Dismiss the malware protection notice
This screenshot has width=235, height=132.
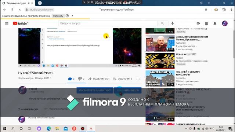72,16
